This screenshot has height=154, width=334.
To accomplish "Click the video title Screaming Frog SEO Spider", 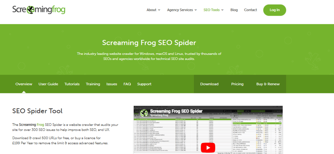I will pyautogui.click(x=176, y=111).
